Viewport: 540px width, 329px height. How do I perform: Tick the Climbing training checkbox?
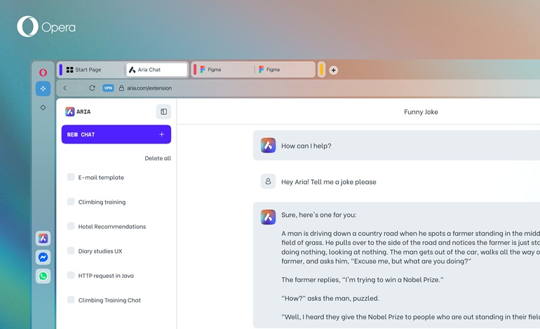71,202
